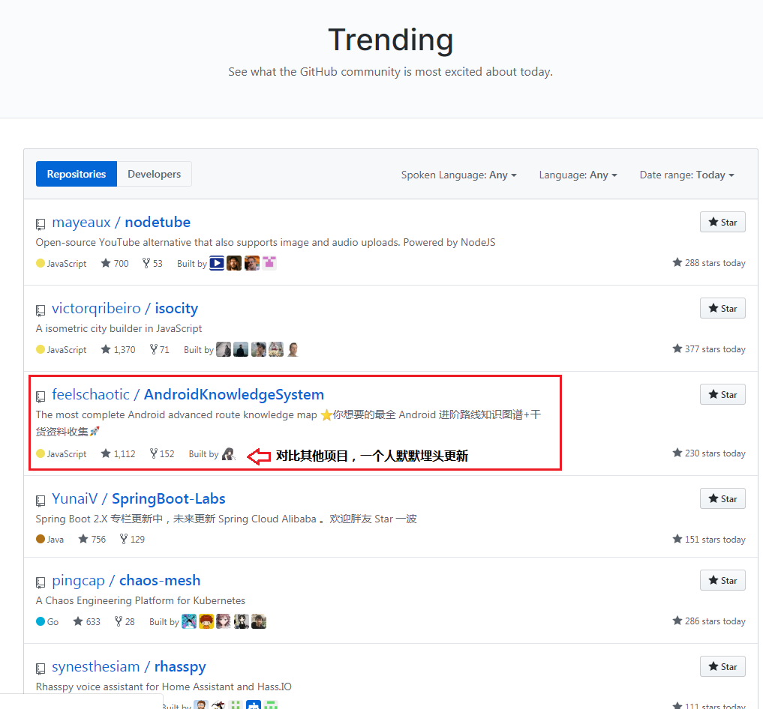The image size is (763, 709).
Task: Open the victorqribeiro / isocity repository link
Action: click(125, 308)
